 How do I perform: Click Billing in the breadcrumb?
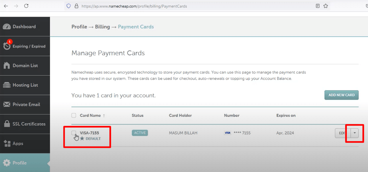[102, 27]
